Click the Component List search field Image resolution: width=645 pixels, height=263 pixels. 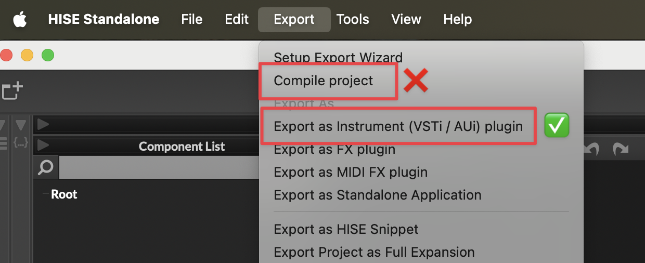[156, 167]
